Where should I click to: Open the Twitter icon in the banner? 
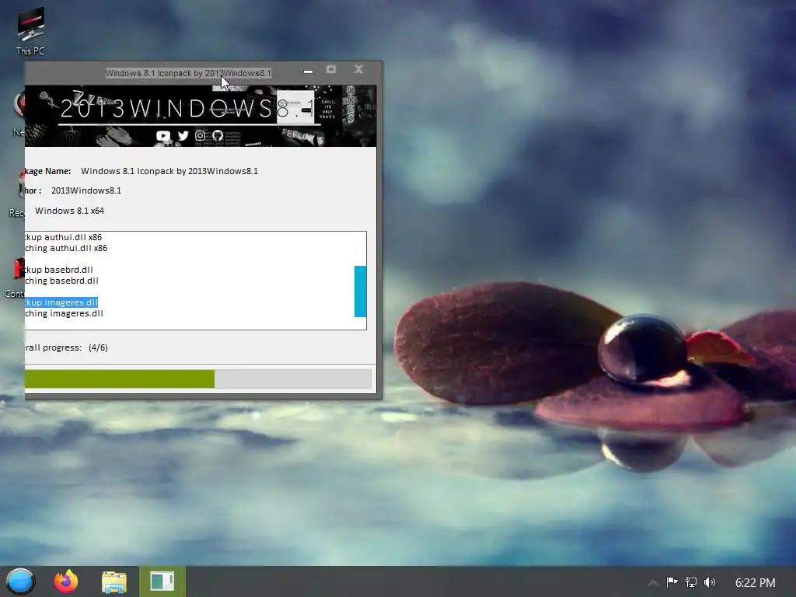[183, 135]
